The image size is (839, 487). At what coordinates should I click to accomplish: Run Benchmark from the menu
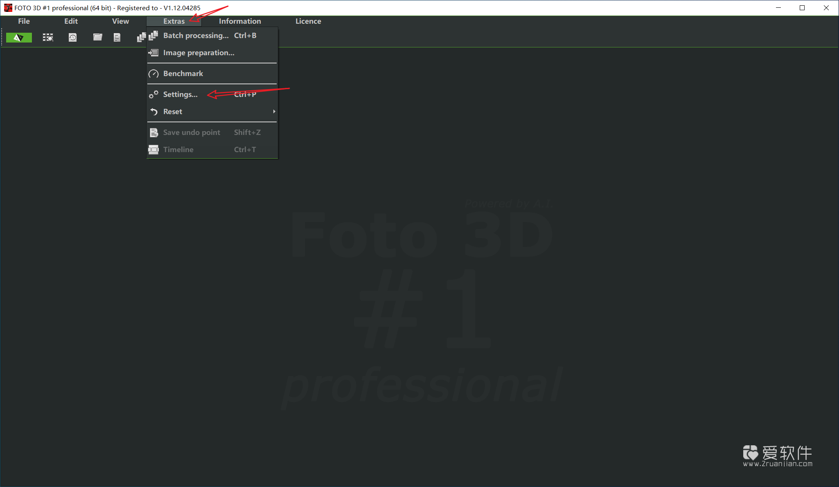(x=183, y=74)
